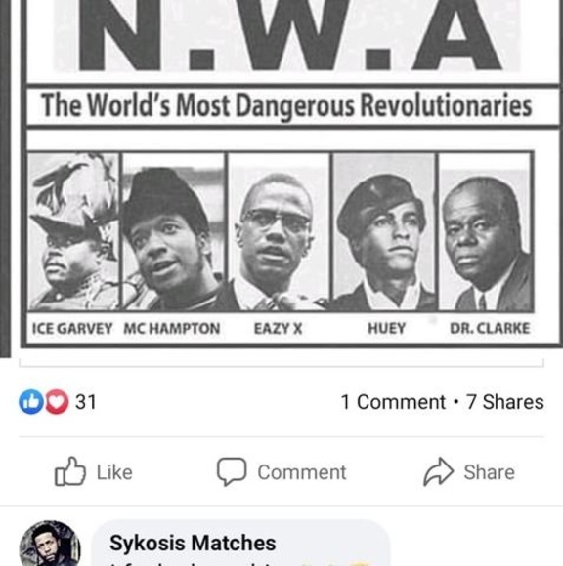This screenshot has width=563, height=566.
Task: Open the 1 Comment link
Action: point(393,402)
